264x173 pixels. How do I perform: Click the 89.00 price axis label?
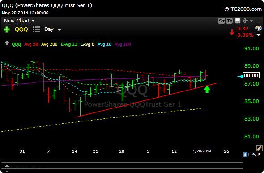coord(251,66)
